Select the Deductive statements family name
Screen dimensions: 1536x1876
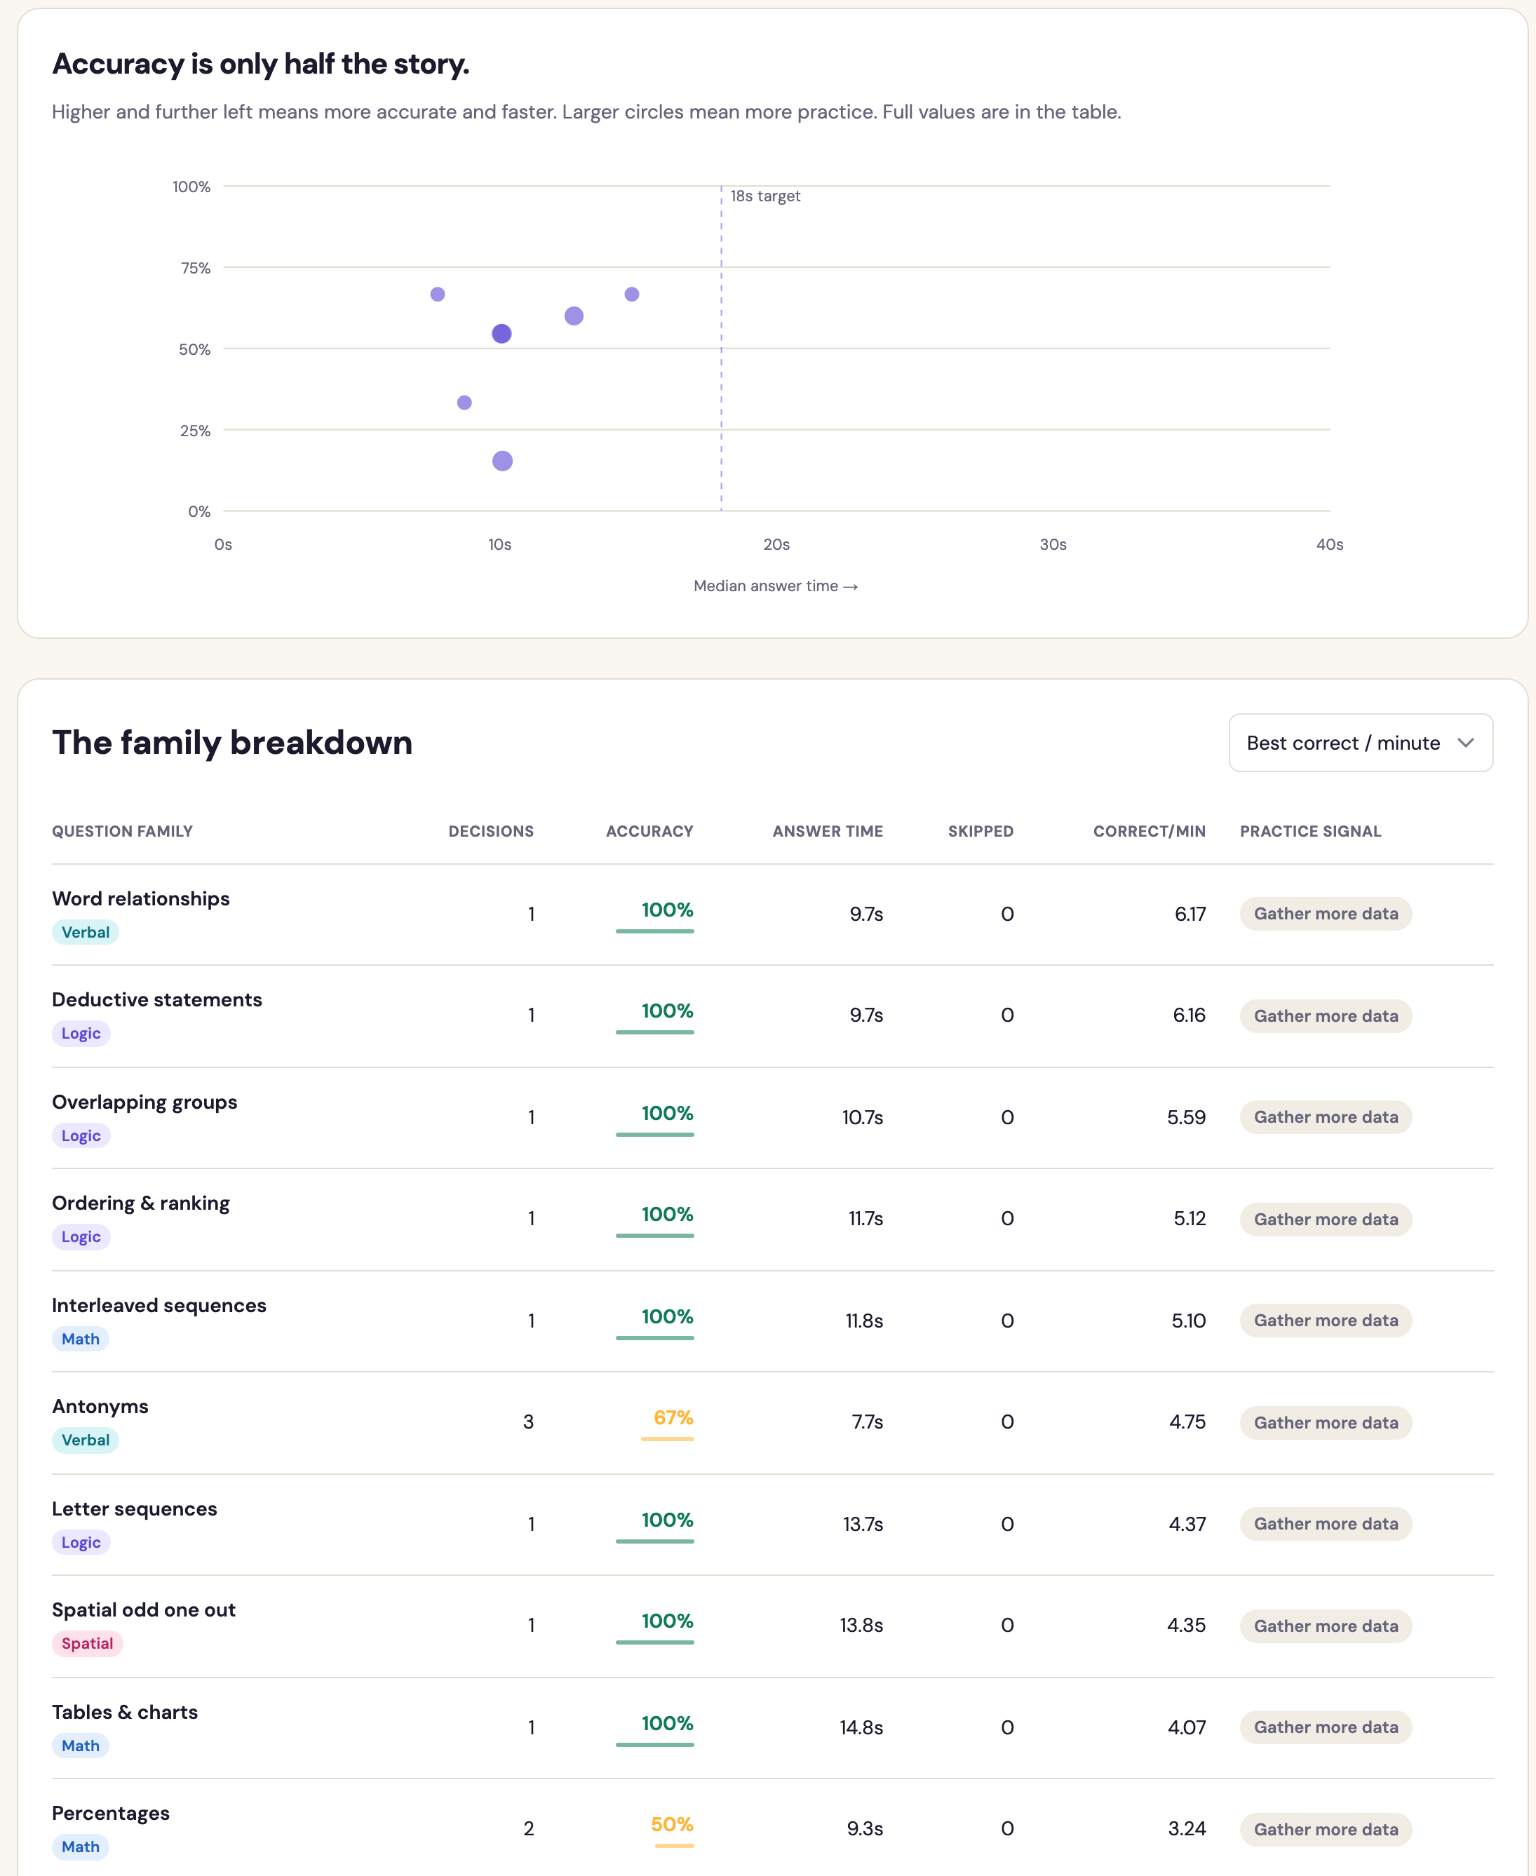[156, 999]
